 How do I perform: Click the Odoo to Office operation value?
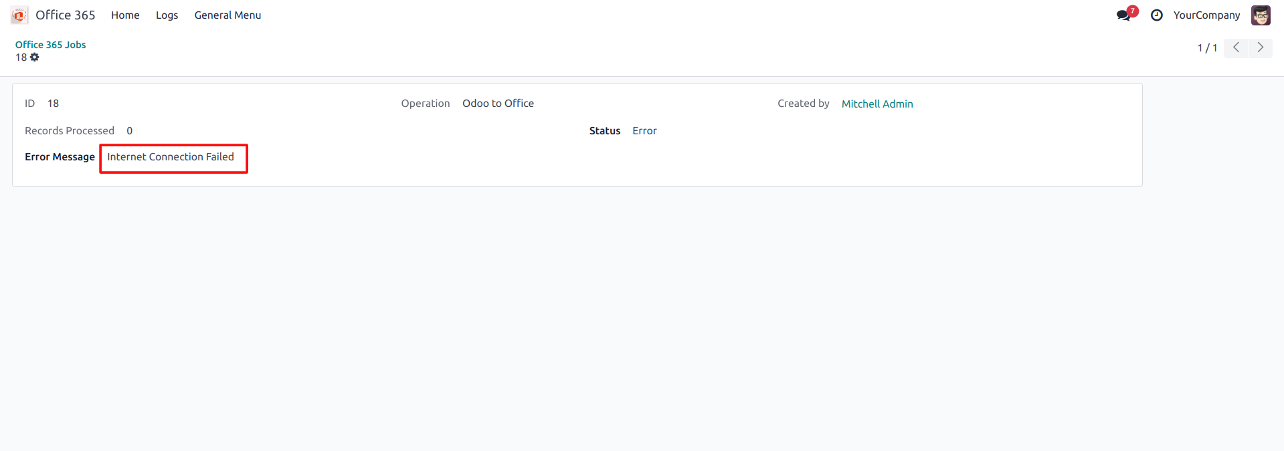point(498,104)
